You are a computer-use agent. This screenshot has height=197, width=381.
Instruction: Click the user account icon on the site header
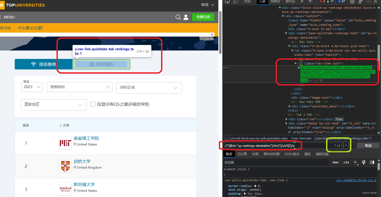point(186,17)
